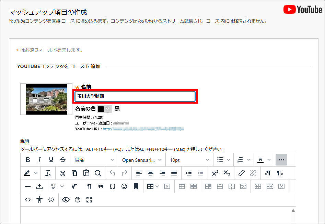Open the 名前の色 black color swatch
Image resolution: width=325 pixels, height=224 pixels.
[104, 109]
